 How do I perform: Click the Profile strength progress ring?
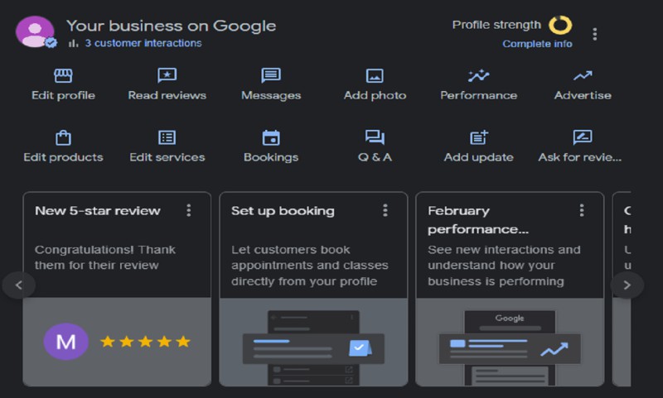pyautogui.click(x=560, y=25)
